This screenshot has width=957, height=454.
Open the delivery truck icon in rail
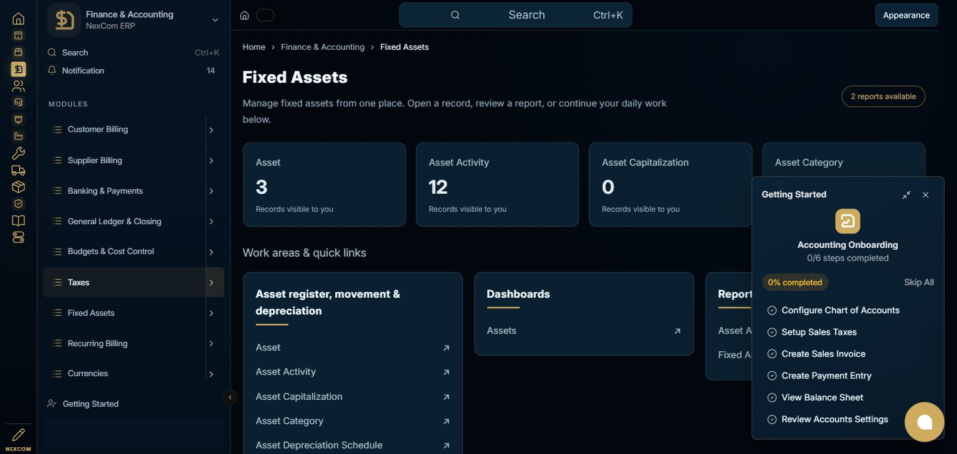click(19, 170)
